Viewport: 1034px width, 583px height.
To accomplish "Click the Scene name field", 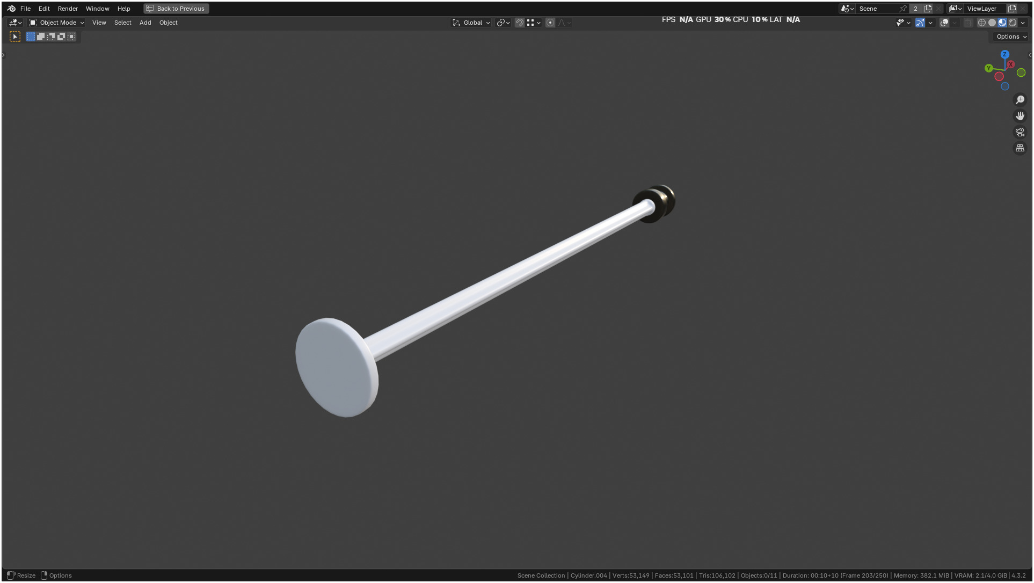I will 877,9.
